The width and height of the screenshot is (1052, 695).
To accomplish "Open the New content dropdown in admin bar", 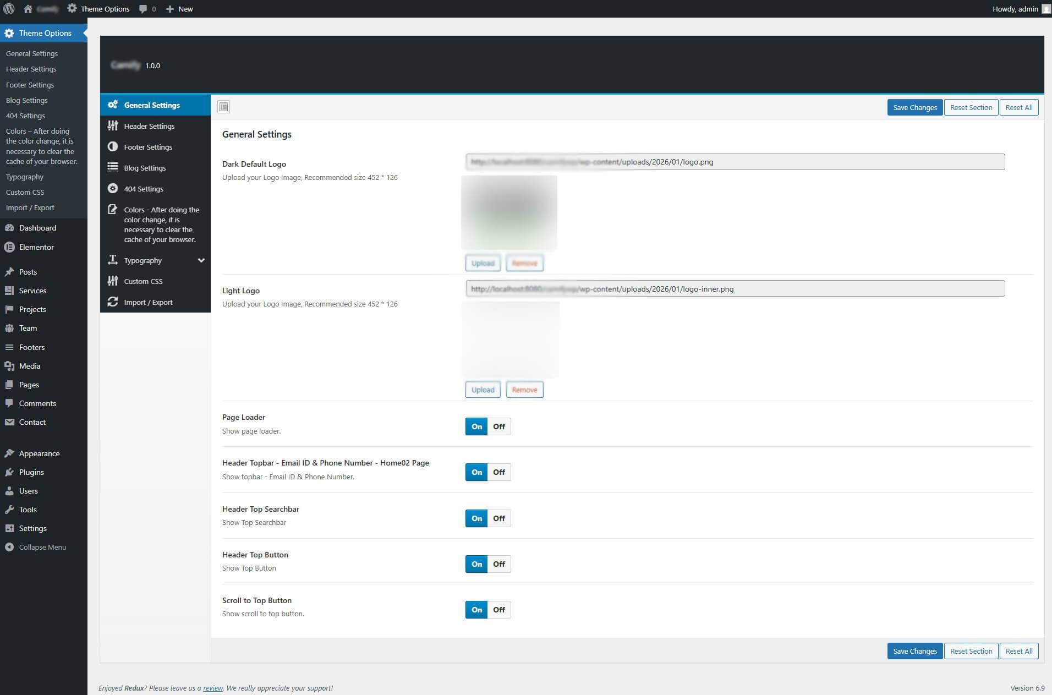I will click(179, 9).
